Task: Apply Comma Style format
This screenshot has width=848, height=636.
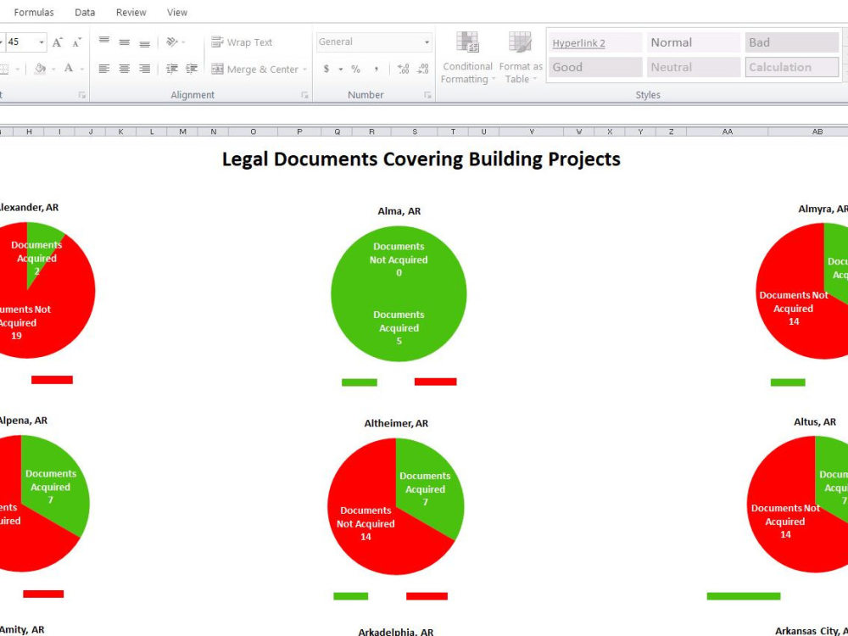Action: tap(376, 69)
